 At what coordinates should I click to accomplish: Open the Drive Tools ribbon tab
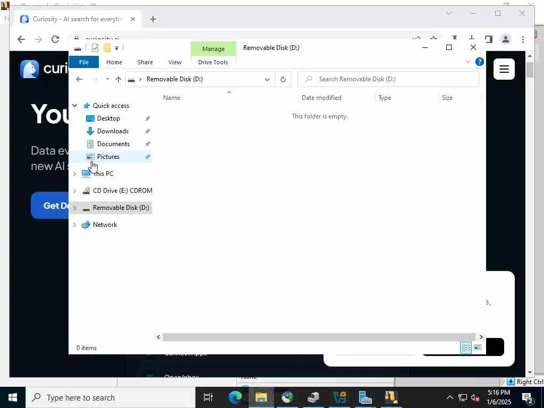[x=213, y=62]
